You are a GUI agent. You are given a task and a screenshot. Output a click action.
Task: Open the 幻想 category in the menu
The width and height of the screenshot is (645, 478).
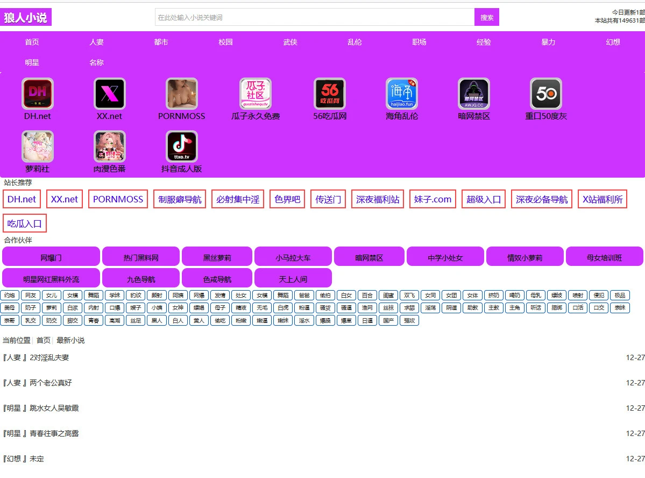coord(613,42)
